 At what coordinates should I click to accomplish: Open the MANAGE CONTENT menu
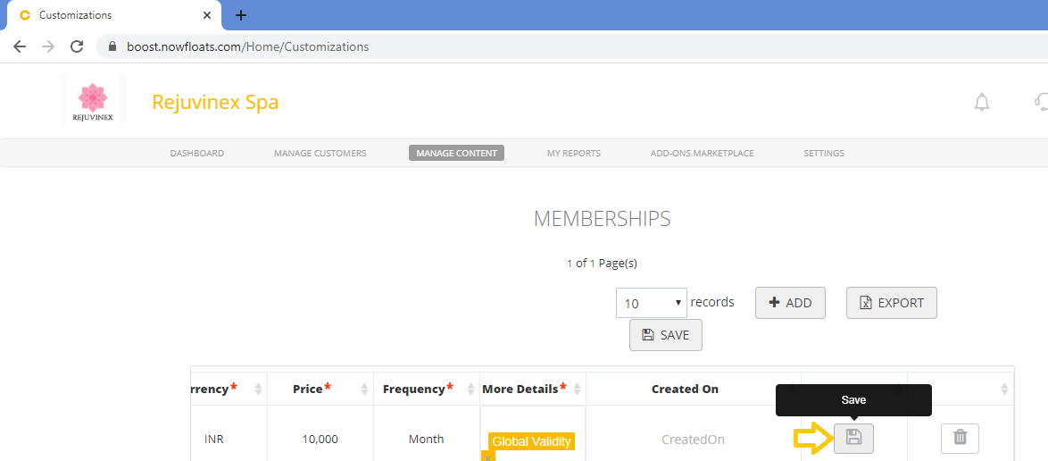pos(456,154)
